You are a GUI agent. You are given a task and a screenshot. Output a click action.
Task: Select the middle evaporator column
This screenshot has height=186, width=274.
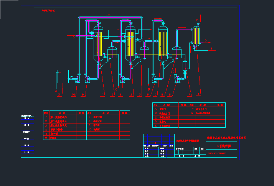point(131,42)
